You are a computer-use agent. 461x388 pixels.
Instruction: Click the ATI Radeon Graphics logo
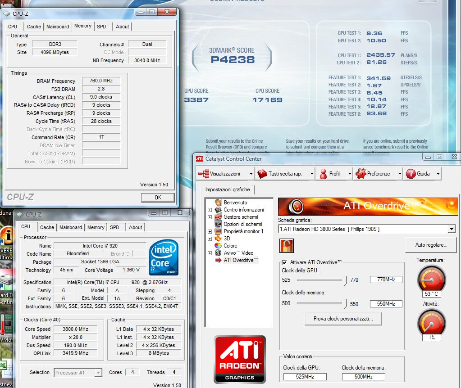point(240,360)
